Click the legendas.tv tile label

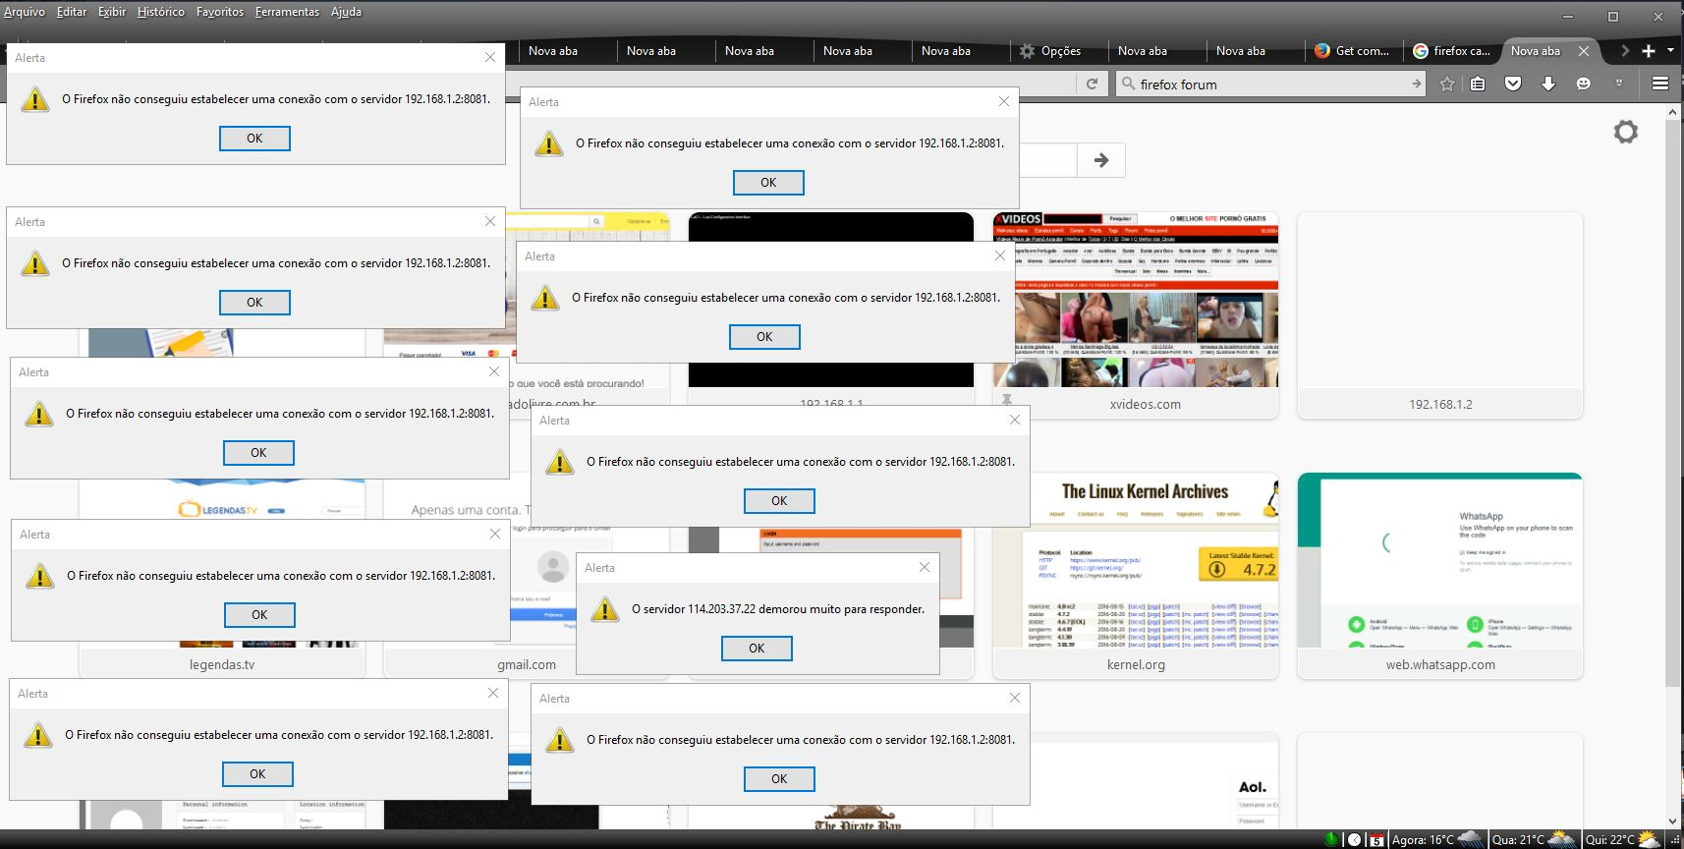coord(222,664)
